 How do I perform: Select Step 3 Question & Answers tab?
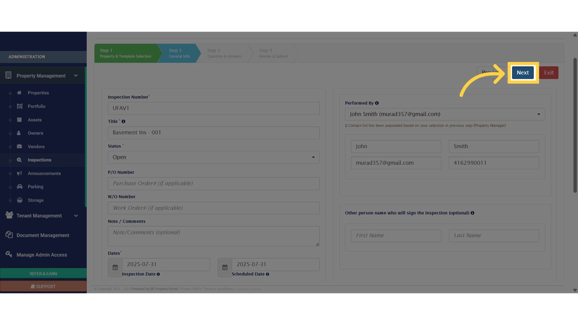tap(225, 53)
